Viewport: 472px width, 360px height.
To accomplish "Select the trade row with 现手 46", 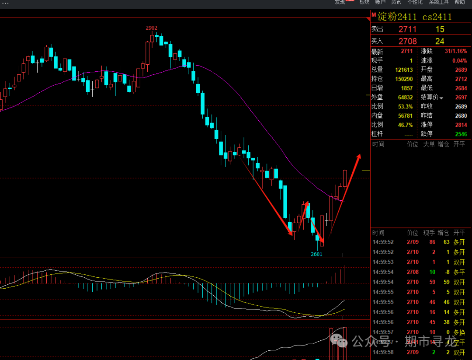I will point(420,302).
